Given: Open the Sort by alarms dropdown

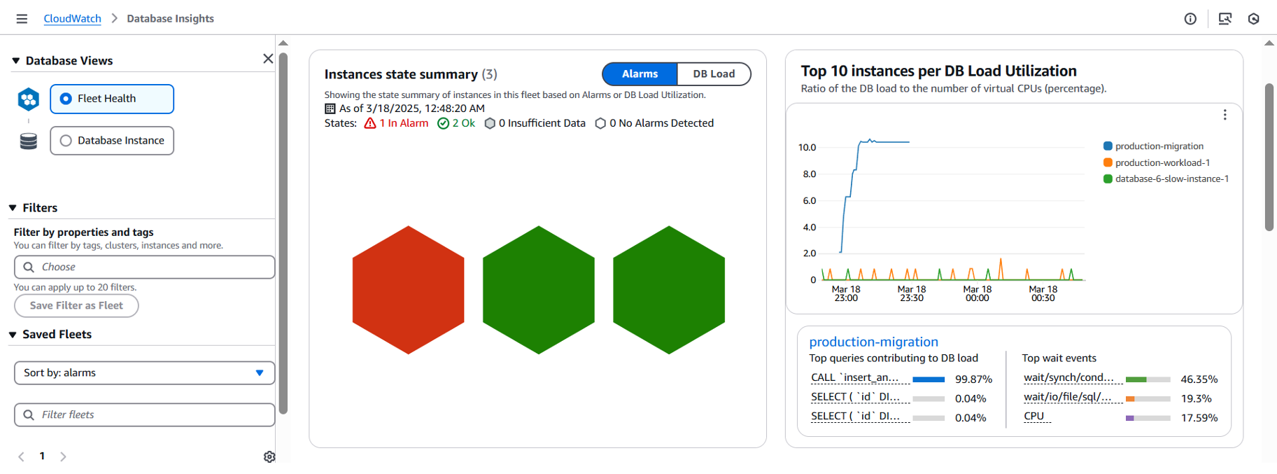Looking at the screenshot, I should pyautogui.click(x=144, y=373).
